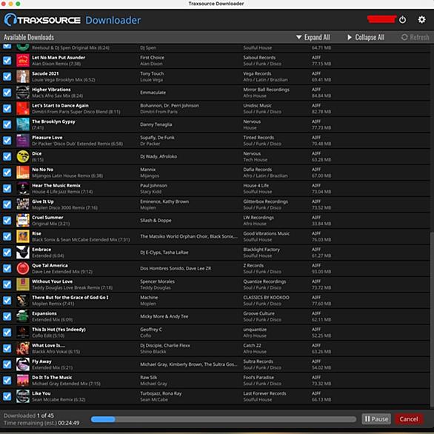Cancel the download queue

[408, 418]
